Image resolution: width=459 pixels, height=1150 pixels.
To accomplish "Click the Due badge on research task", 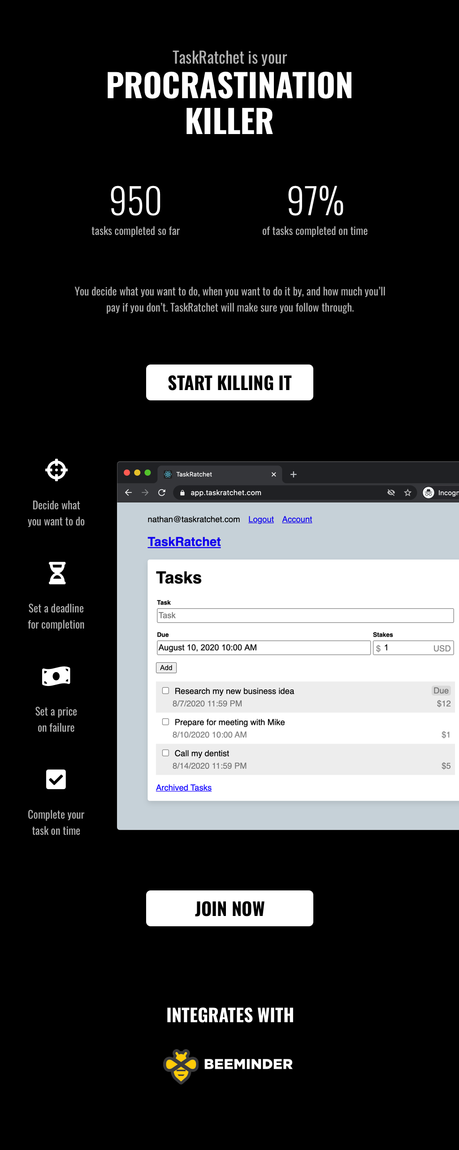I will [x=441, y=690].
